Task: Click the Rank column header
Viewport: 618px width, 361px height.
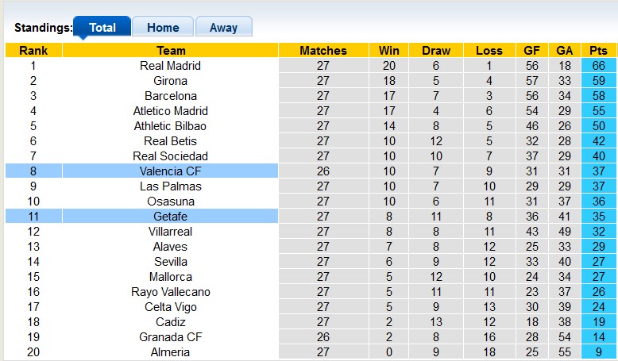Action: click(x=33, y=51)
